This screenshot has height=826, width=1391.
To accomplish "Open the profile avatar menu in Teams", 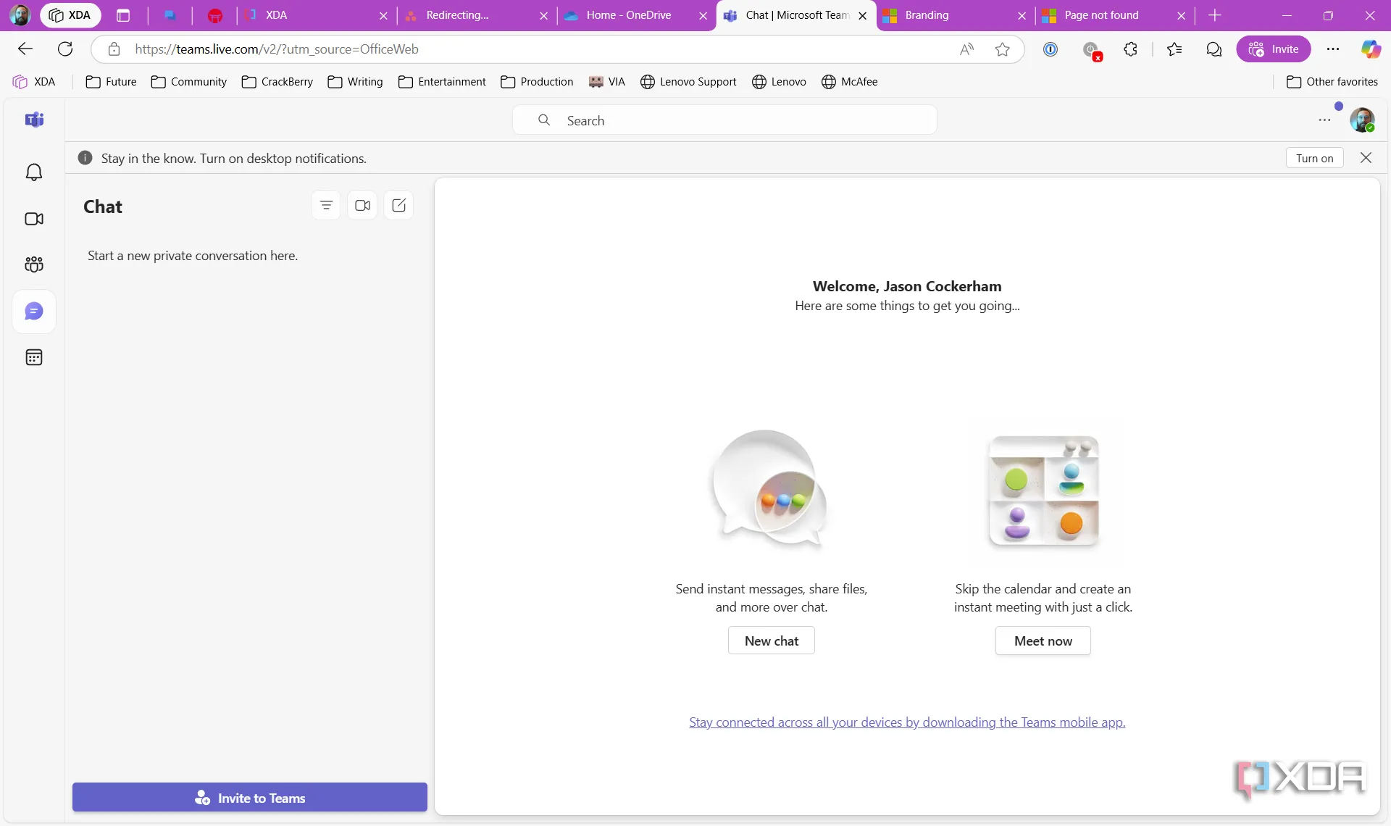I will (1362, 120).
